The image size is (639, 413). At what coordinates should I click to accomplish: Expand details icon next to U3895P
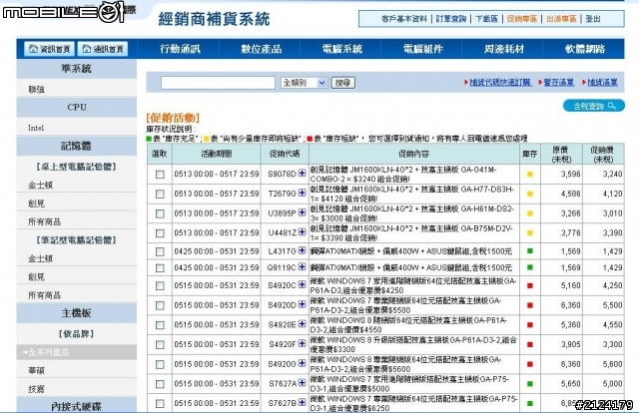click(x=302, y=212)
